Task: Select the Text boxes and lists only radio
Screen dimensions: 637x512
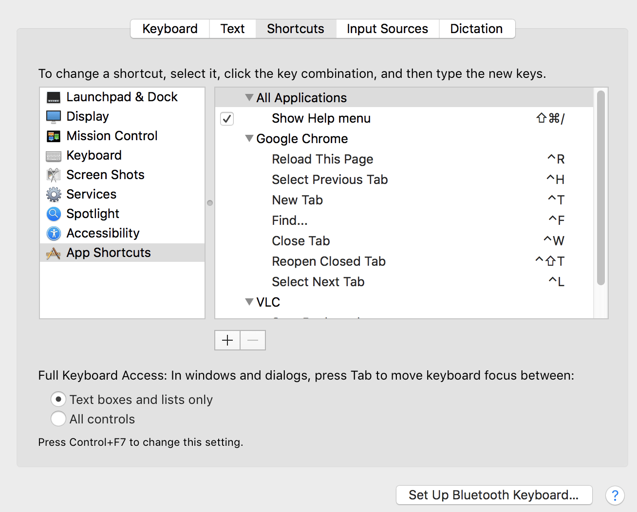Action: tap(58, 400)
